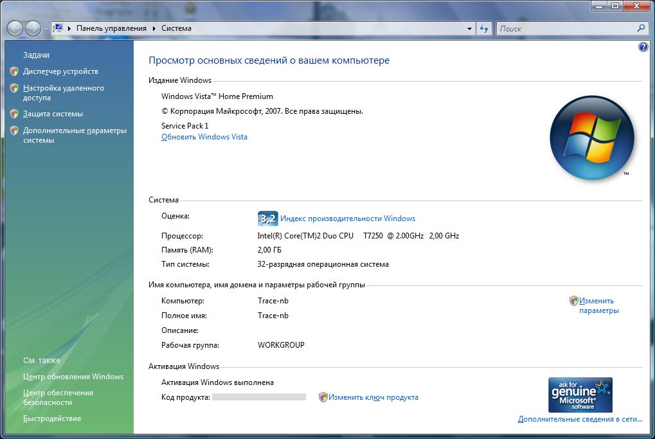
Task: Select Панель управления in the breadcrumb
Action: pos(111,28)
